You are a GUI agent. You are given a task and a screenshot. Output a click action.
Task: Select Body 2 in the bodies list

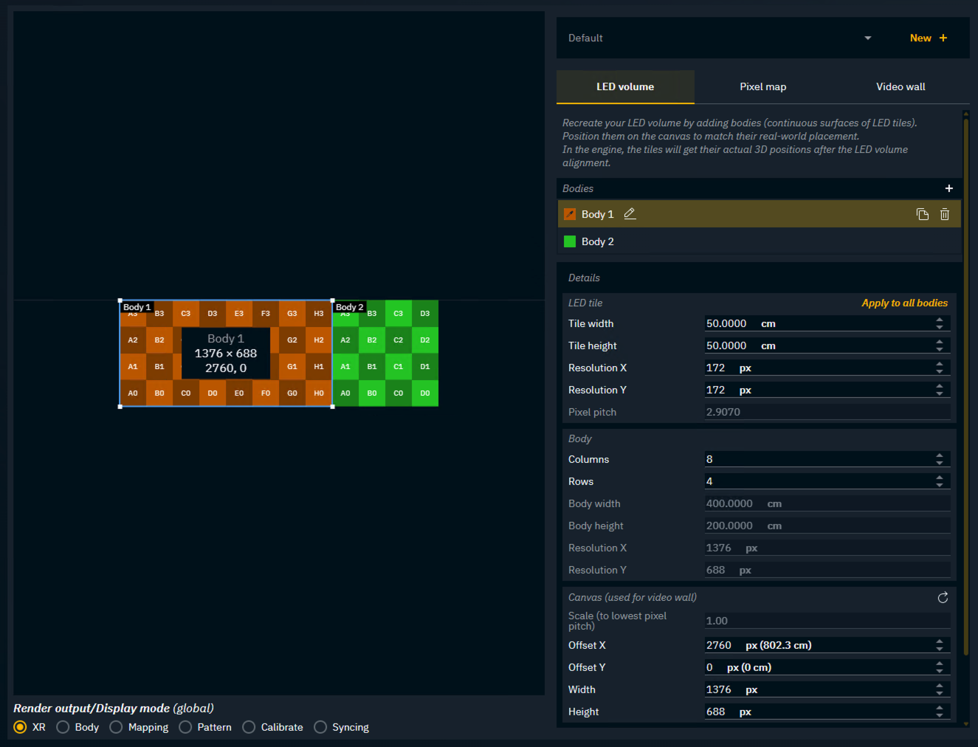click(x=760, y=241)
